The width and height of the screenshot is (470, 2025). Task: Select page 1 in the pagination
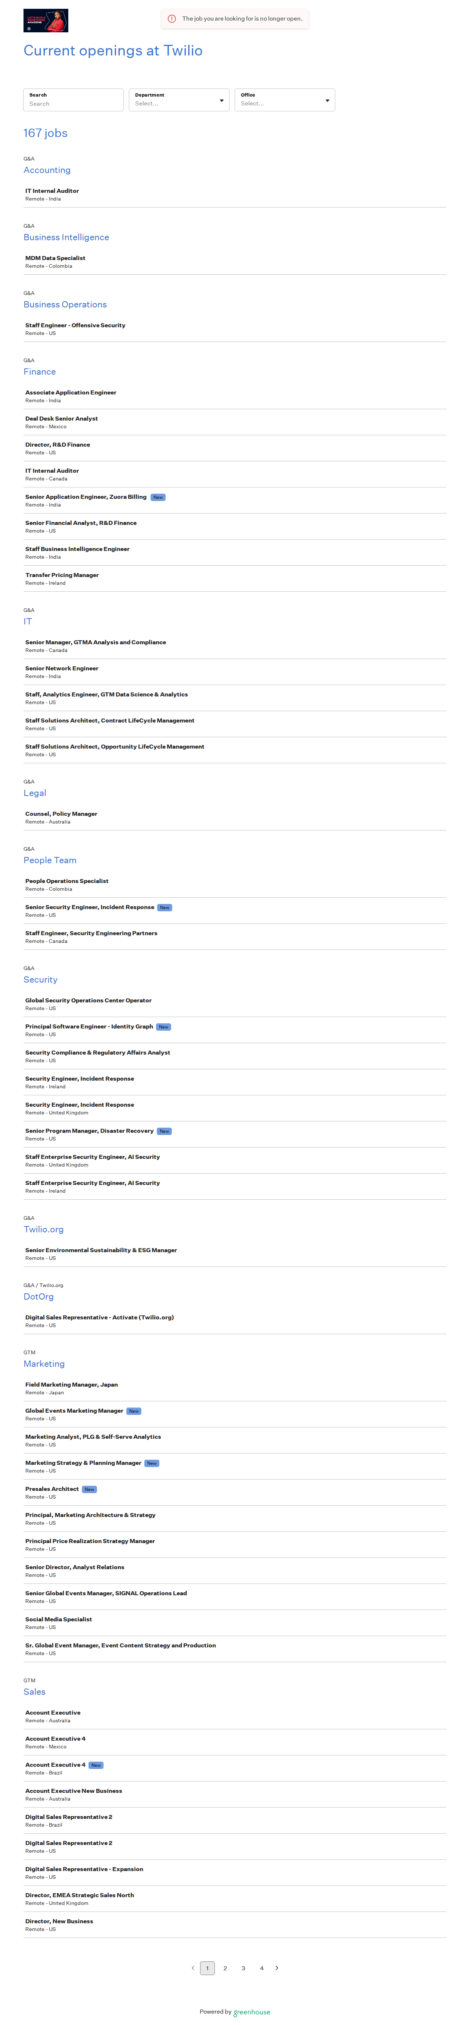tap(207, 1968)
